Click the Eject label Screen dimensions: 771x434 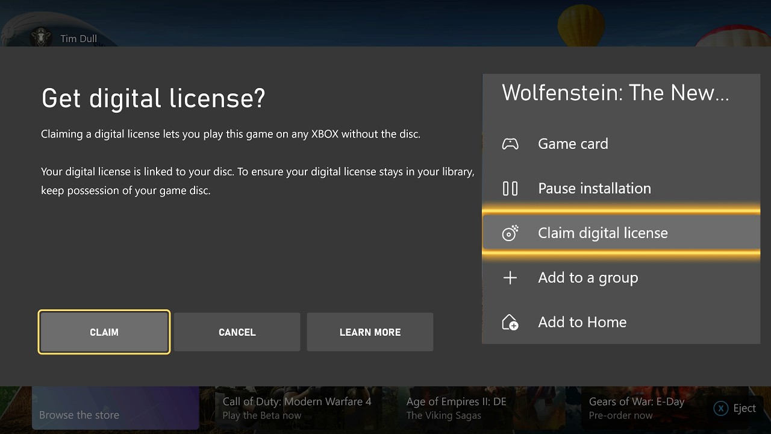744,408
